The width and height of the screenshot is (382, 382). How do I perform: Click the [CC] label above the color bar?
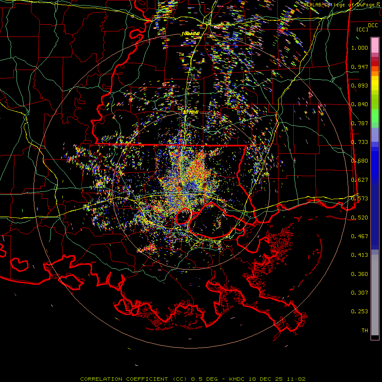point(362,29)
